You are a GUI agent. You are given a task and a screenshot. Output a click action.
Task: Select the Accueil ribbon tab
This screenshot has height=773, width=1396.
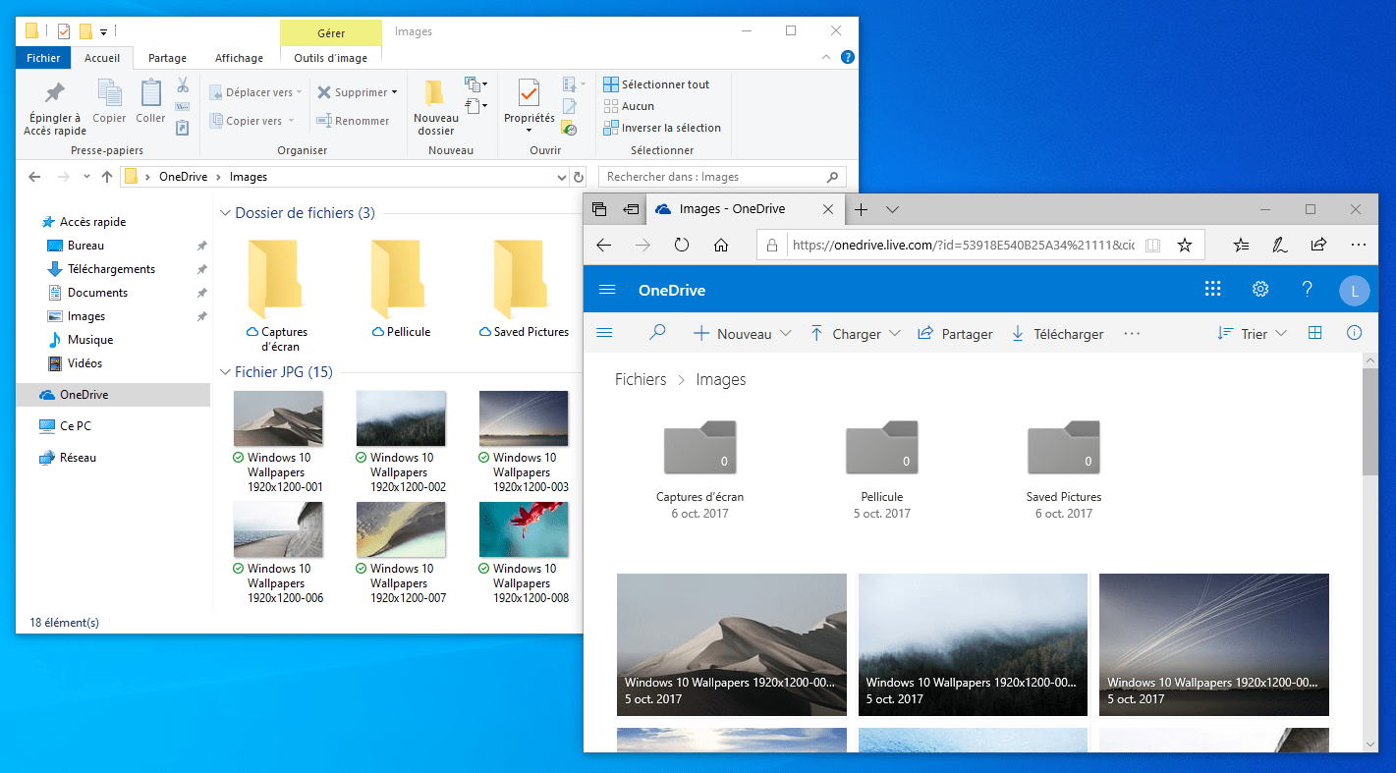click(102, 58)
